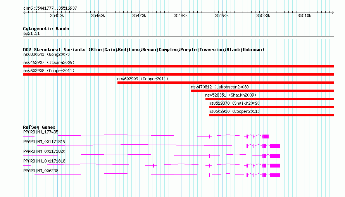Open variant nsv830641 (Wong2007) label
Screen dimensions: 345x197
click(x=47, y=54)
